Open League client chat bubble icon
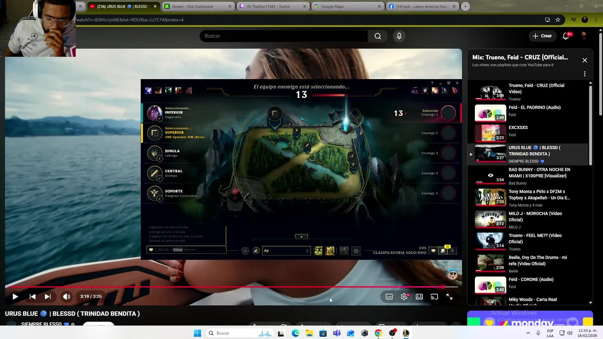This screenshot has height=339, width=603. 433,250
